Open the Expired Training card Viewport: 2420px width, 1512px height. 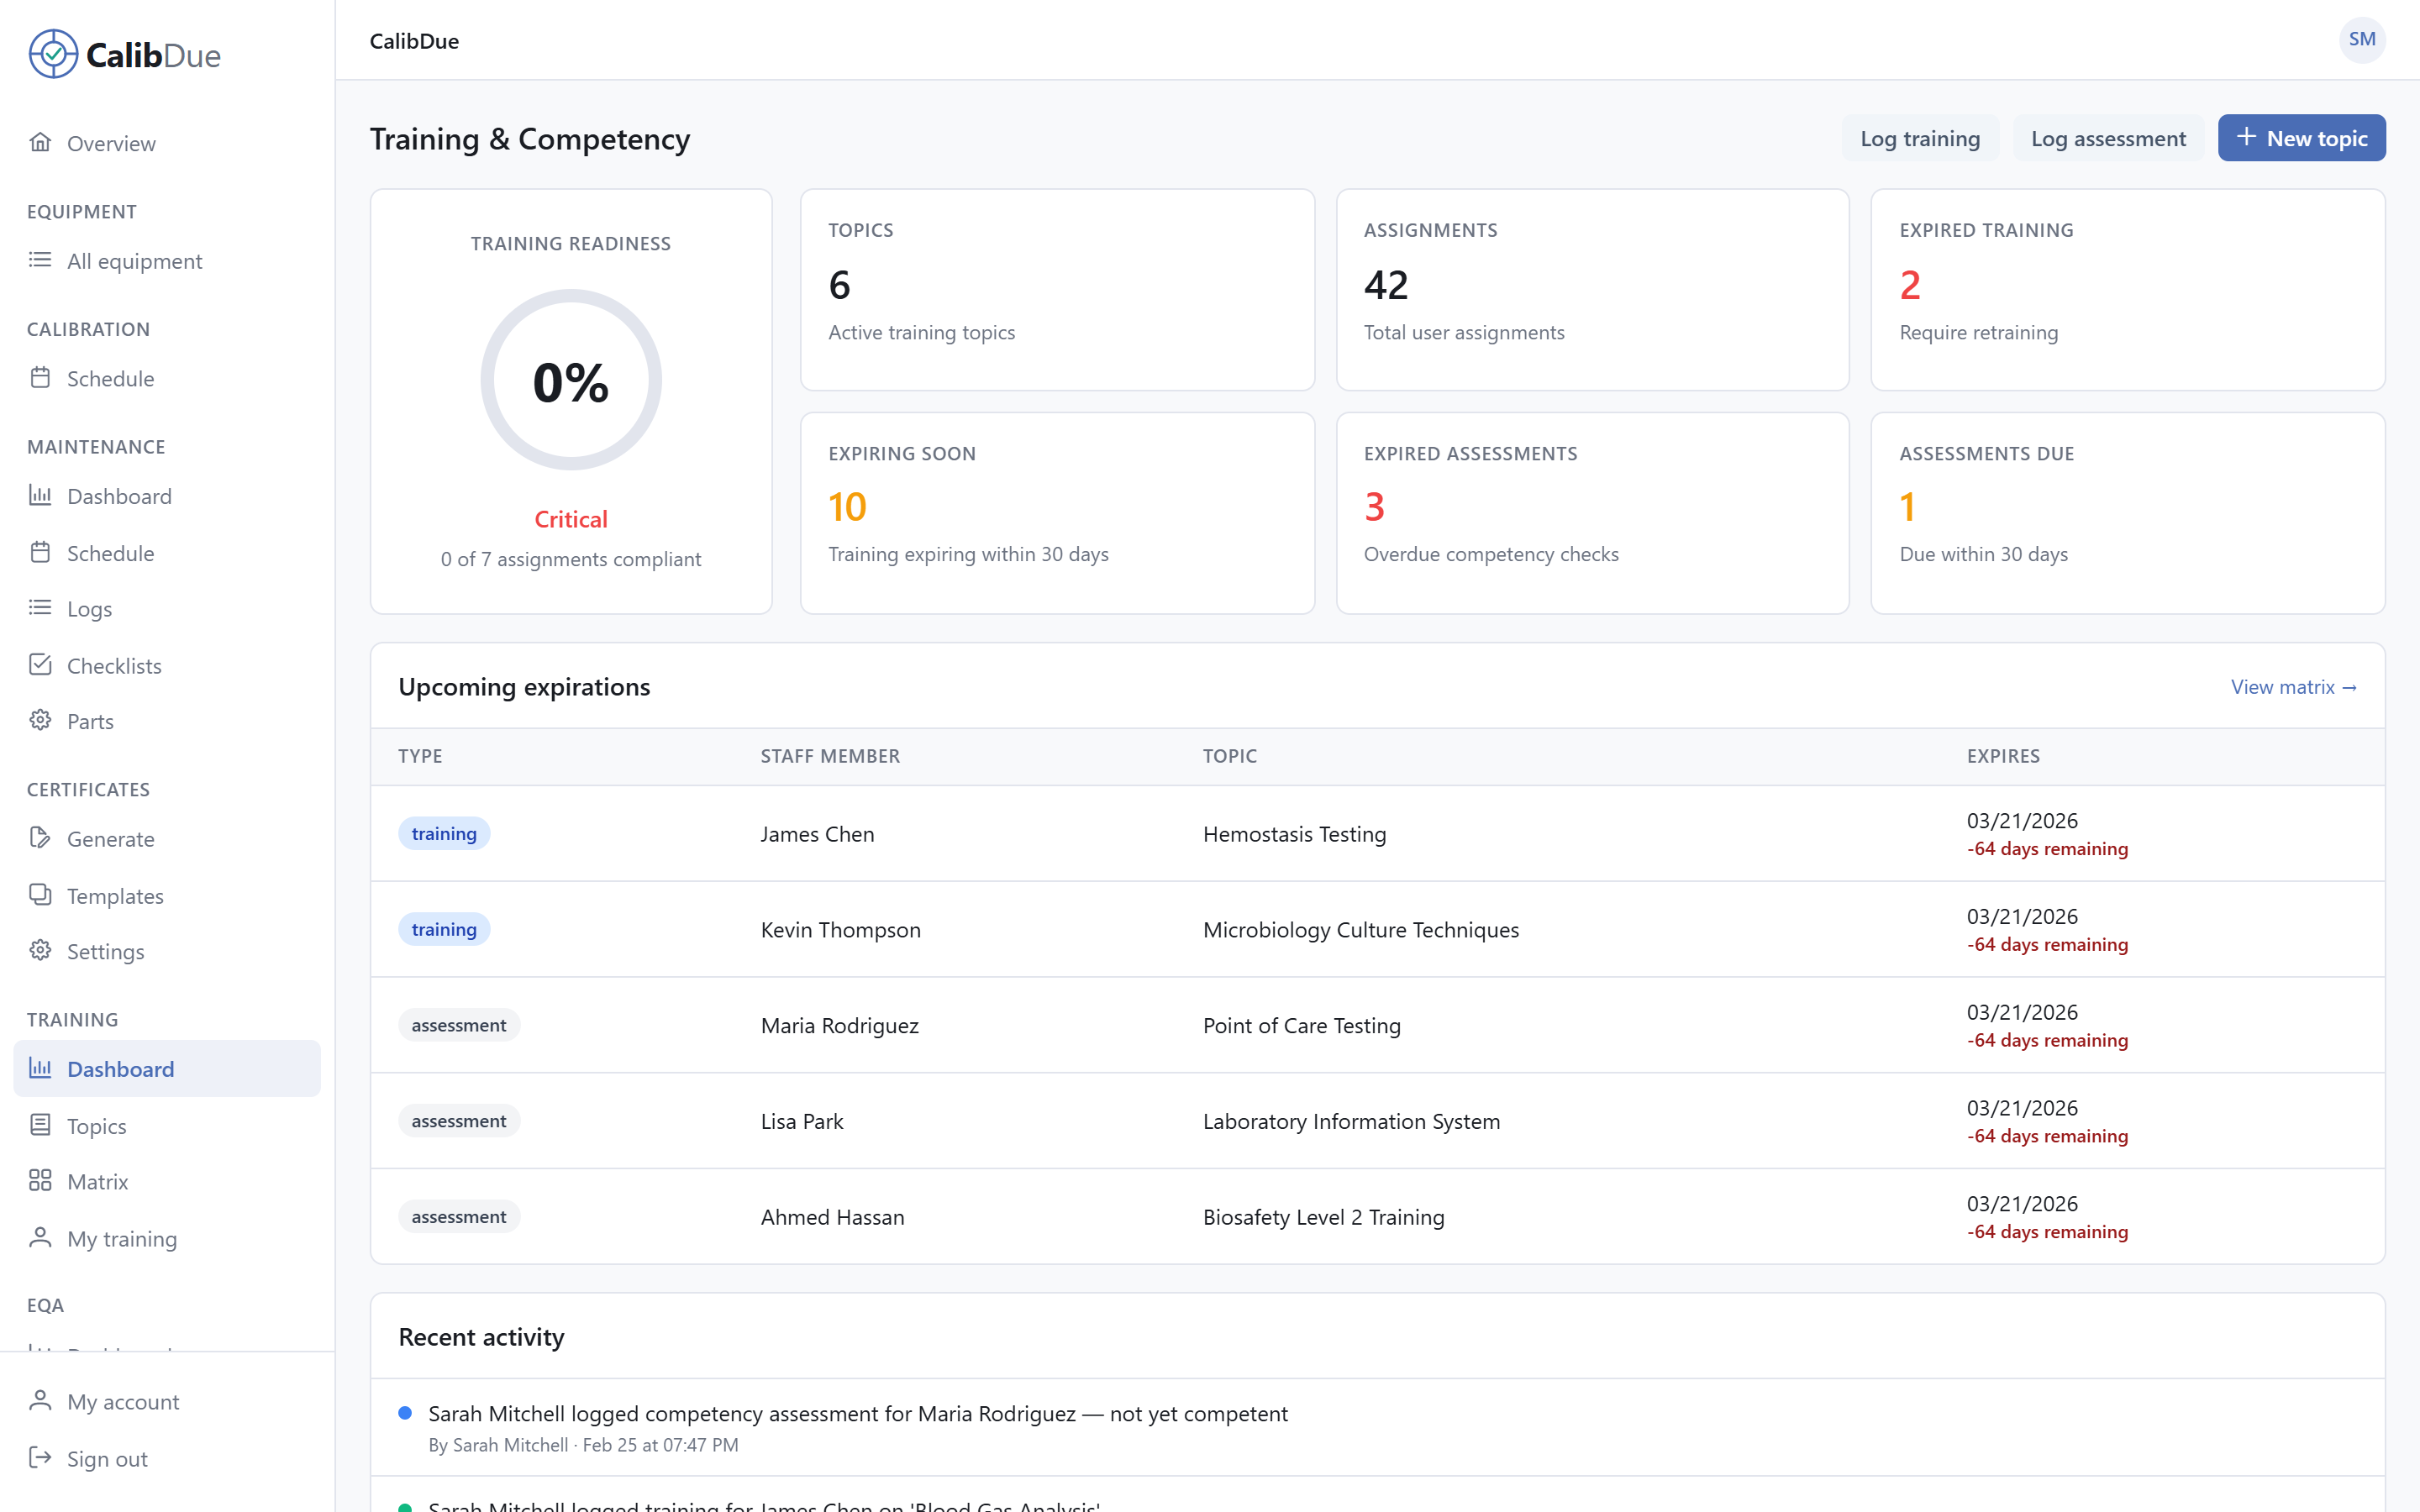tap(2128, 290)
